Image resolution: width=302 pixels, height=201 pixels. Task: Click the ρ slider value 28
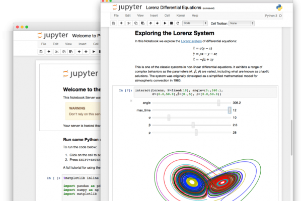(x=235, y=133)
